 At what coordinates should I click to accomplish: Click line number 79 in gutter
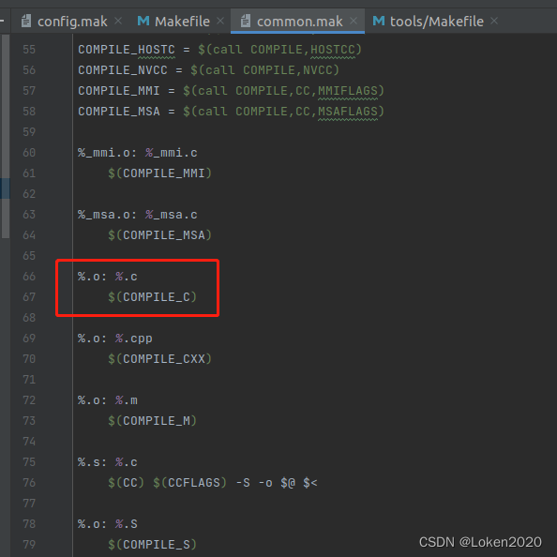coord(29,545)
